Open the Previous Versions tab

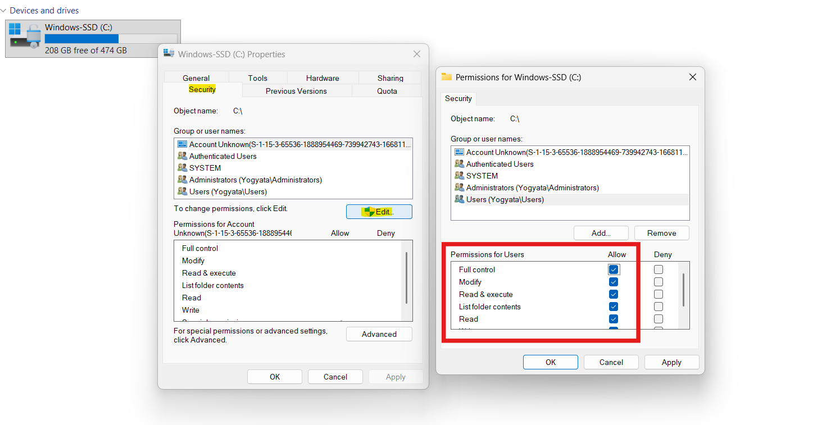pyautogui.click(x=296, y=90)
